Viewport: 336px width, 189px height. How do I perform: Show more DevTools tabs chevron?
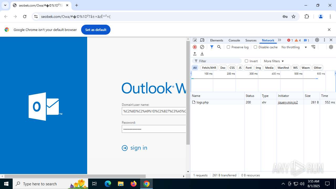pos(280,40)
